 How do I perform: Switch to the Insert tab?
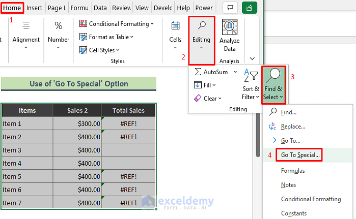tap(34, 8)
